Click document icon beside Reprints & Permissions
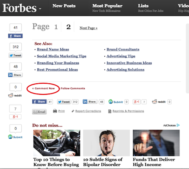This screenshot has width=189, height=169. coord(110,111)
